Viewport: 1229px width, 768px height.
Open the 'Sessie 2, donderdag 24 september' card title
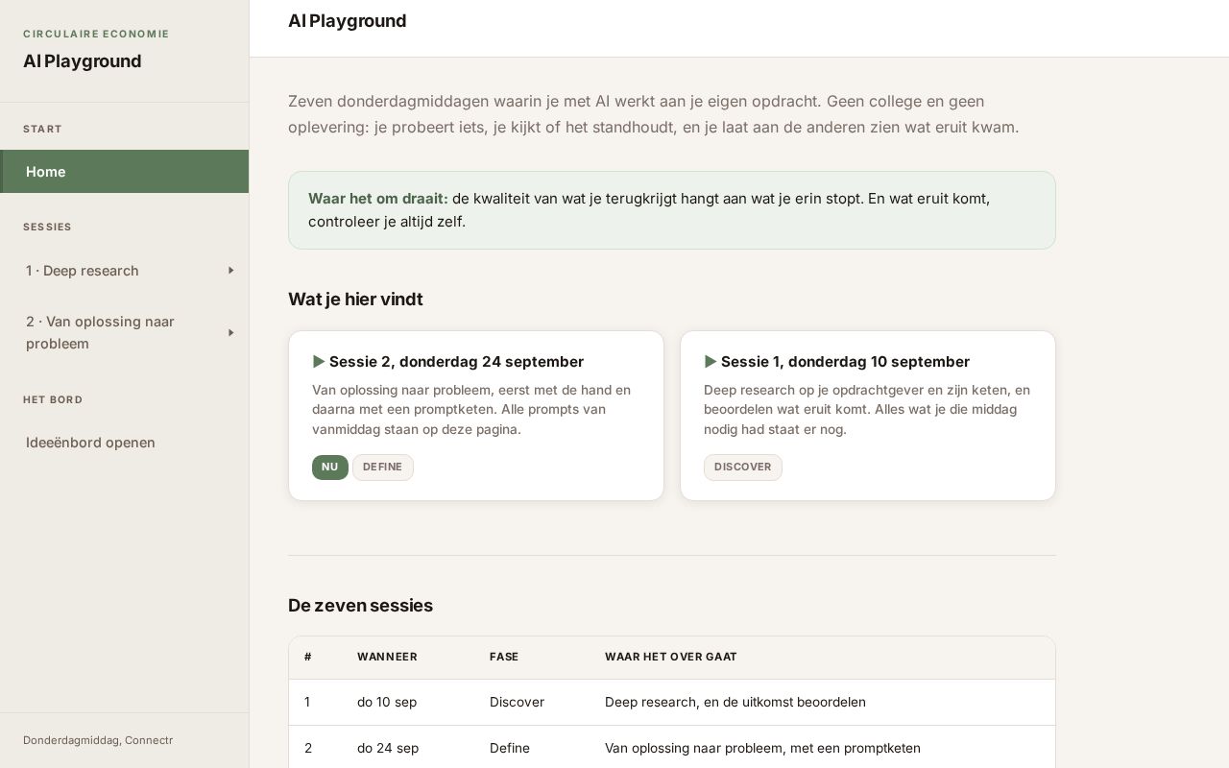(456, 362)
